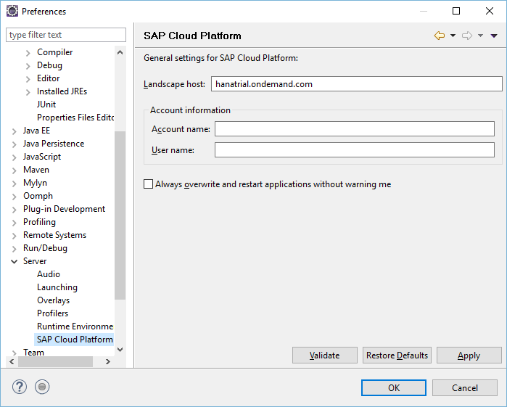The height and width of the screenshot is (407, 507).
Task: Click the tree scroll right arrow
Action: pyautogui.click(x=108, y=361)
